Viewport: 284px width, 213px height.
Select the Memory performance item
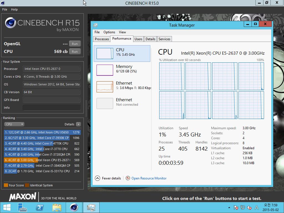[122, 70]
